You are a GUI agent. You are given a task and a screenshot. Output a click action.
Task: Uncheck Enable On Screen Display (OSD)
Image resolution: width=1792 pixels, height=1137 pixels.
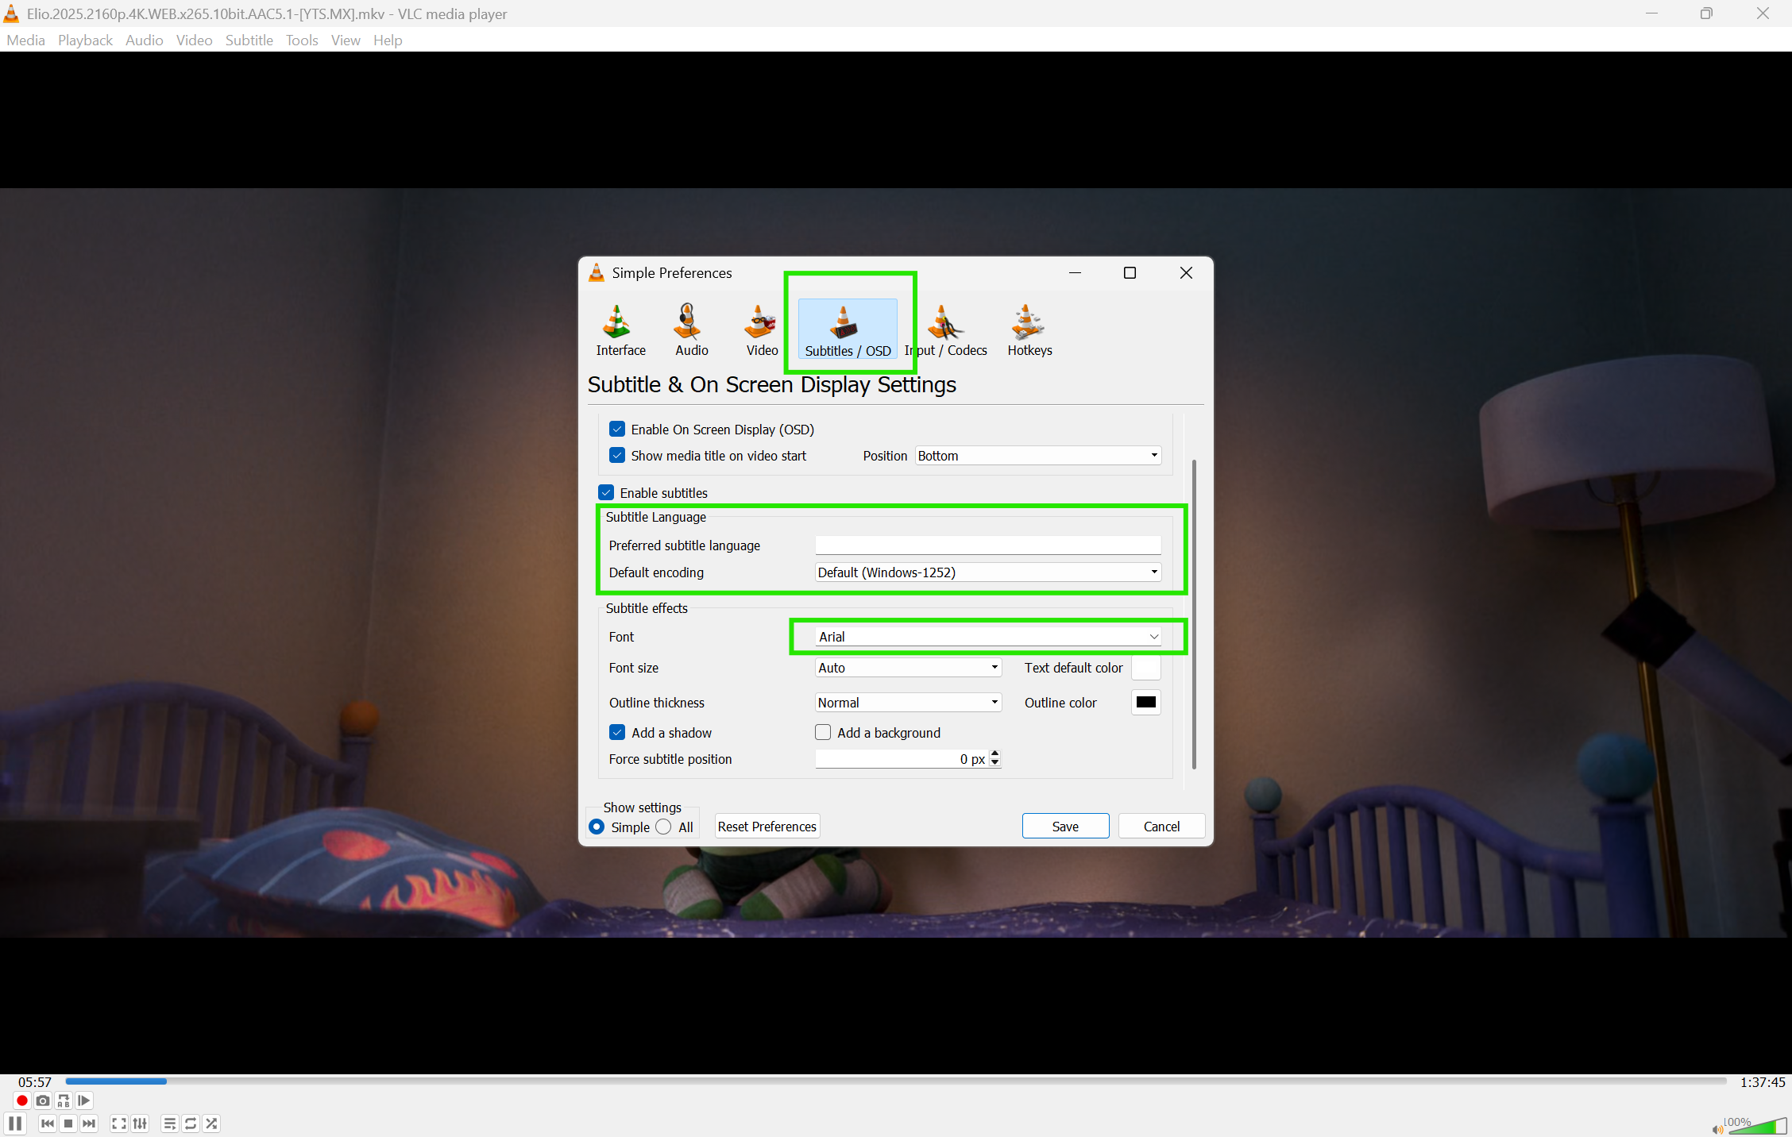[617, 430]
